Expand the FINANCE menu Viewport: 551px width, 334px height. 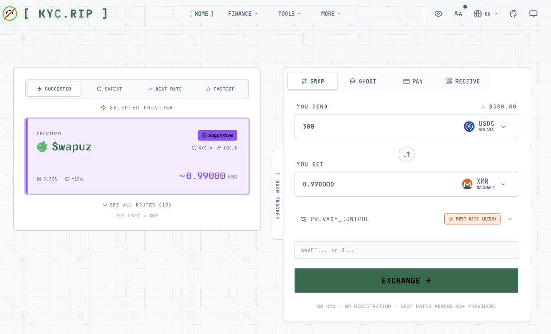click(243, 14)
